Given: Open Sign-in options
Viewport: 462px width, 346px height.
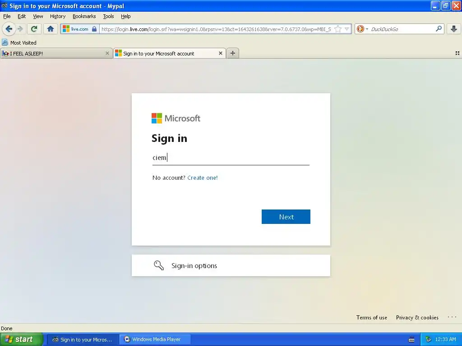Looking at the screenshot, I should tap(231, 265).
